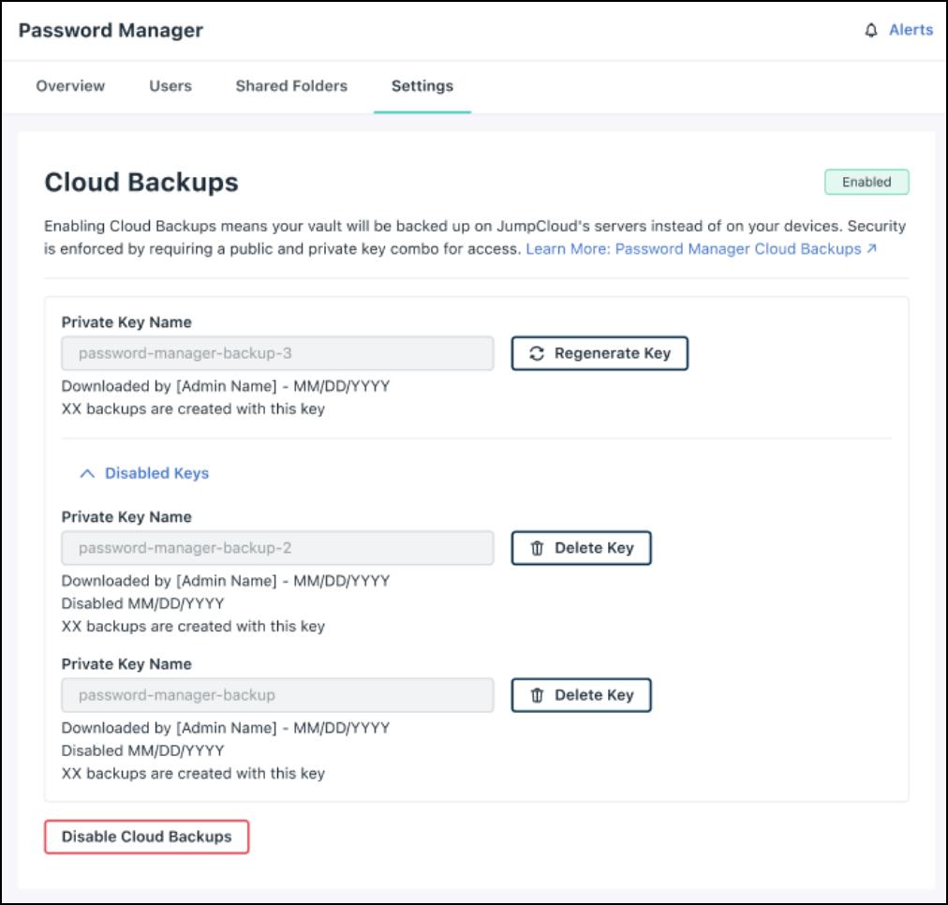
Task: Switch to the Users tab
Action: click(170, 86)
